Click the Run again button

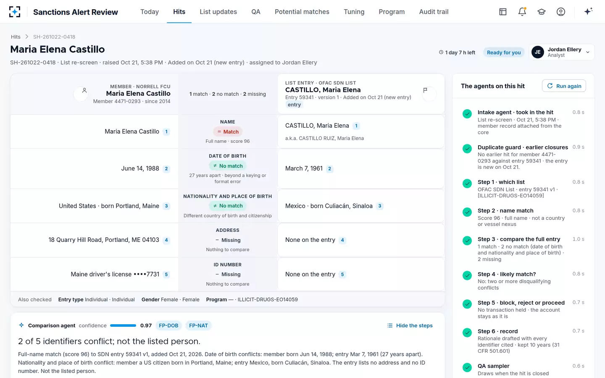click(564, 86)
